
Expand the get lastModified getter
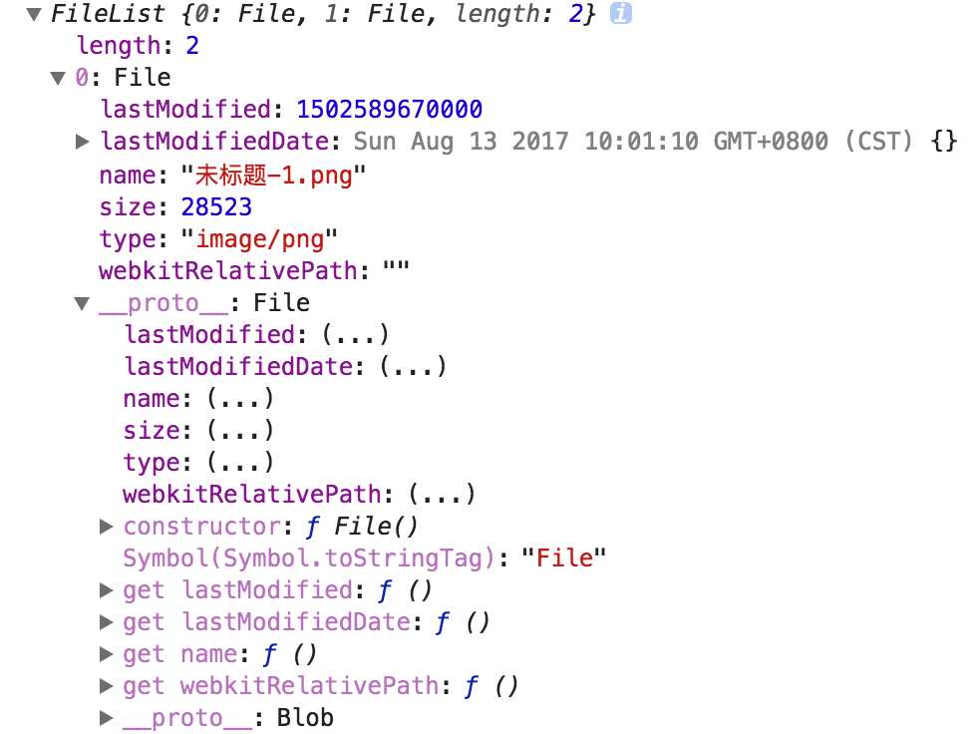pos(108,590)
